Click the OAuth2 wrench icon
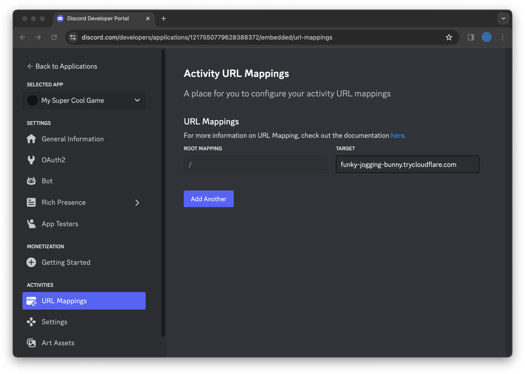Viewport: 525px width, 374px height. coord(31,160)
